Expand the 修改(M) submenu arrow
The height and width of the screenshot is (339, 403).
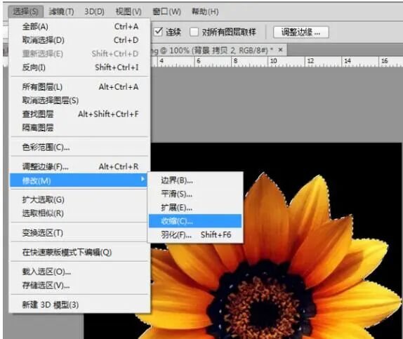coord(143,179)
